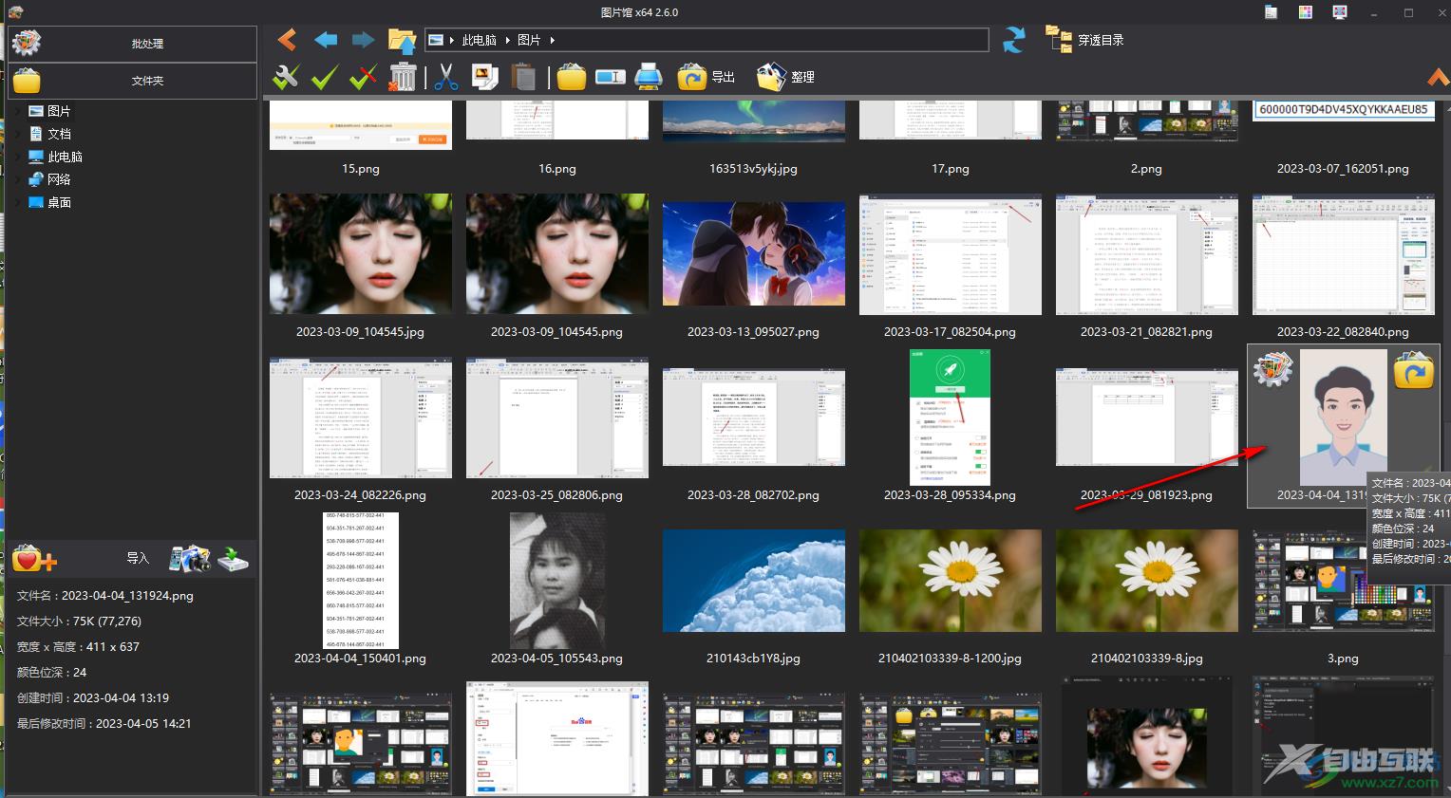Import from phone and camera icon
This screenshot has height=798, width=1451.
pos(190,558)
